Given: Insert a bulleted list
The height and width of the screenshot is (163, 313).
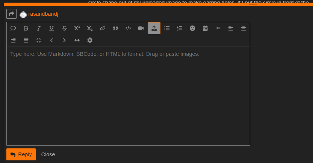Looking at the screenshot, I should click(x=167, y=28).
